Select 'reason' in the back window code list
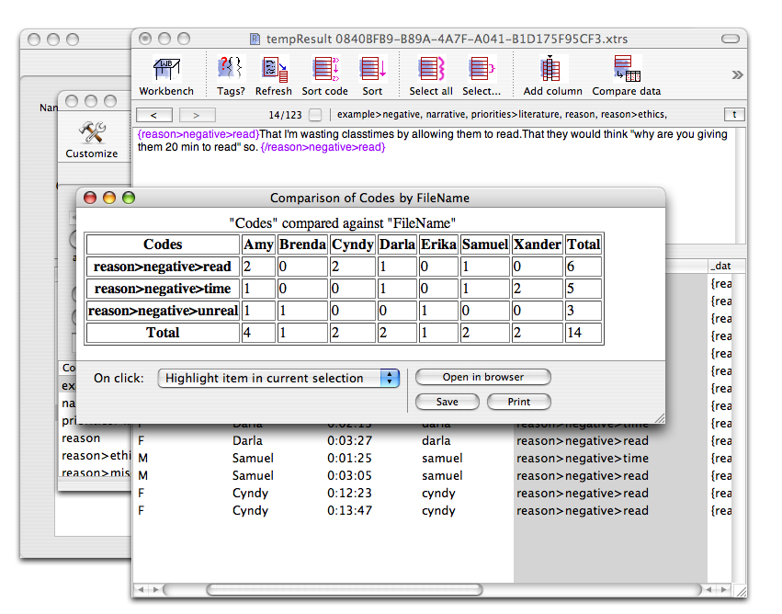This screenshot has height=614, width=782. 81,438
